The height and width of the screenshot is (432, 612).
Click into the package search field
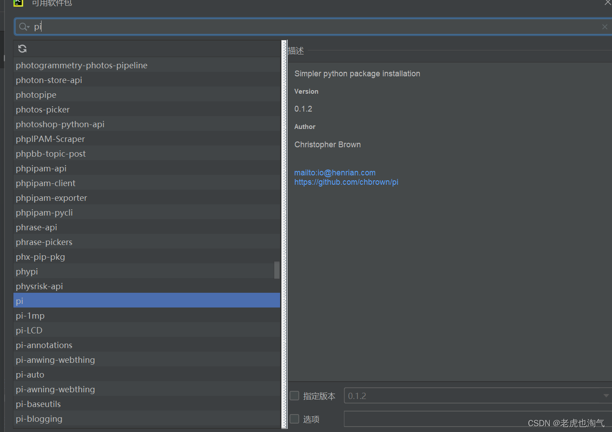(x=313, y=27)
